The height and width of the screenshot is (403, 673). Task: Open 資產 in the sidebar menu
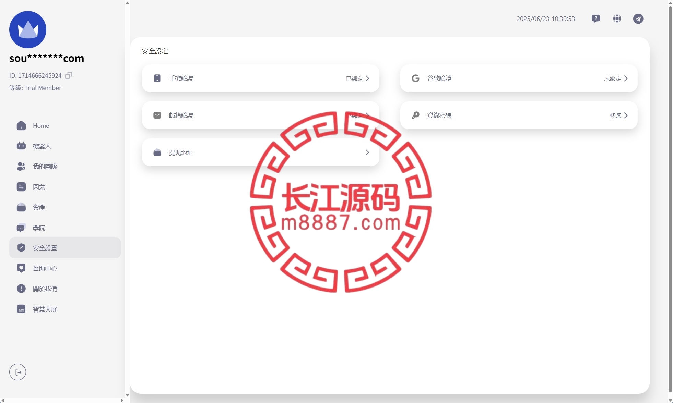point(65,207)
